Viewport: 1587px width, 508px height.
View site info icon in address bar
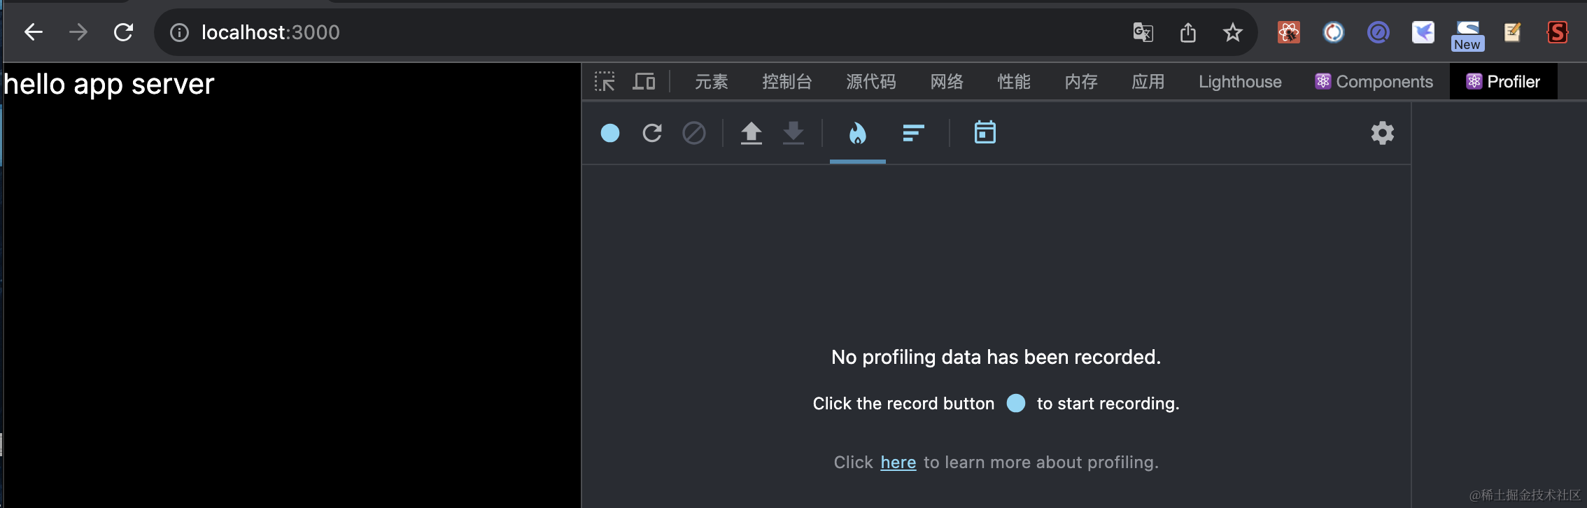180,32
